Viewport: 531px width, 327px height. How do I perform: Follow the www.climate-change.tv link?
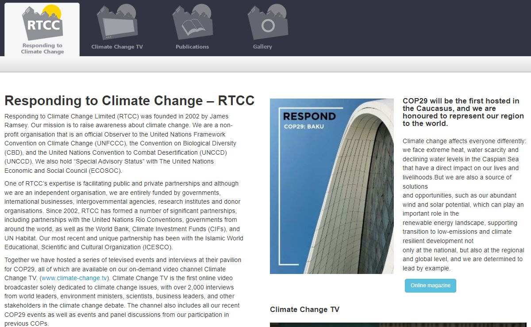click(x=74, y=278)
